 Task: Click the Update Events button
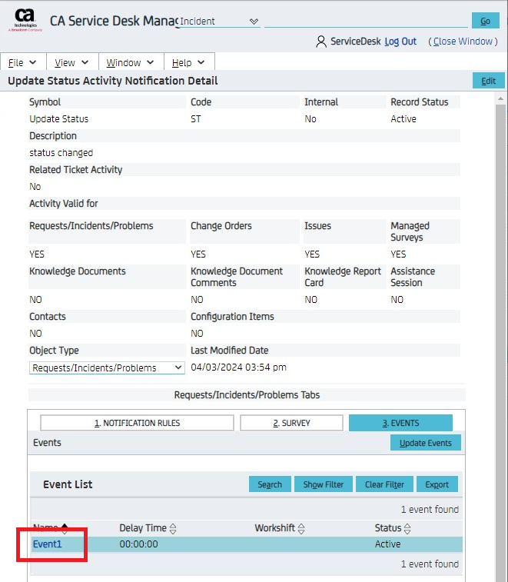coord(425,443)
